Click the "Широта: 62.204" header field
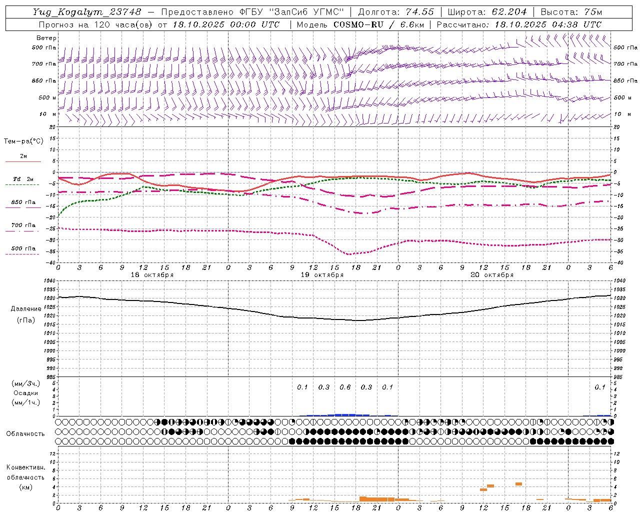 (x=487, y=12)
